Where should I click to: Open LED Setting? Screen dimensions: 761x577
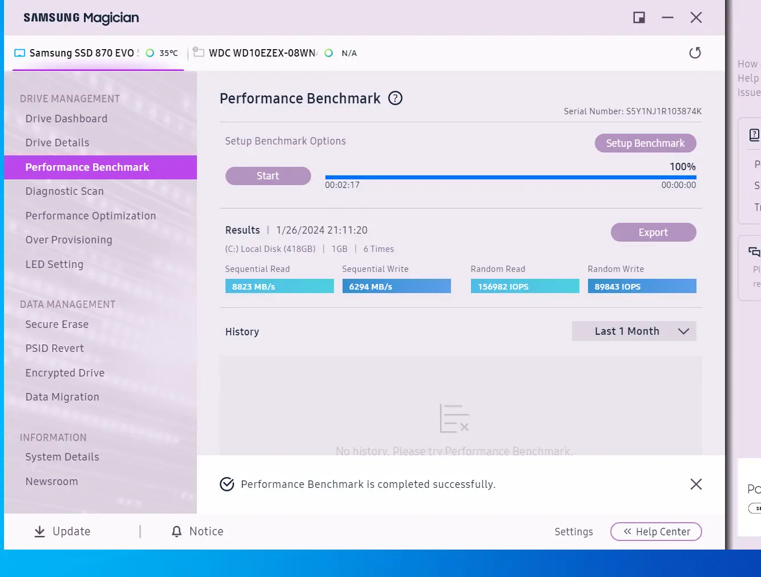point(54,265)
